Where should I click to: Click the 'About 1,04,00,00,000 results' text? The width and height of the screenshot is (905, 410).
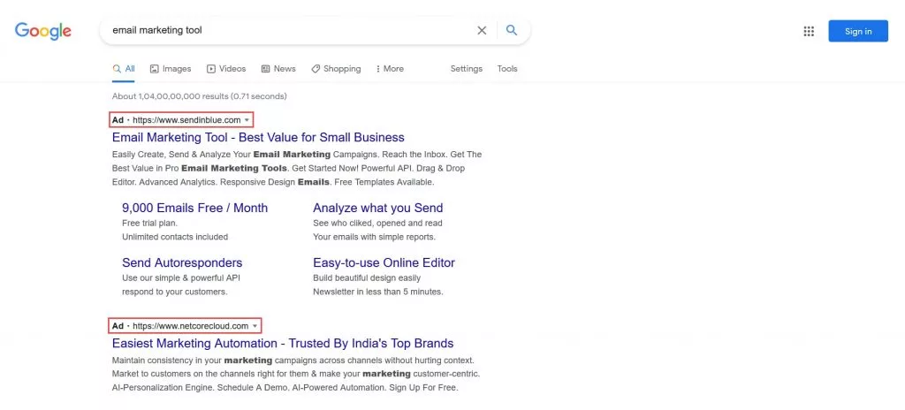tap(199, 96)
